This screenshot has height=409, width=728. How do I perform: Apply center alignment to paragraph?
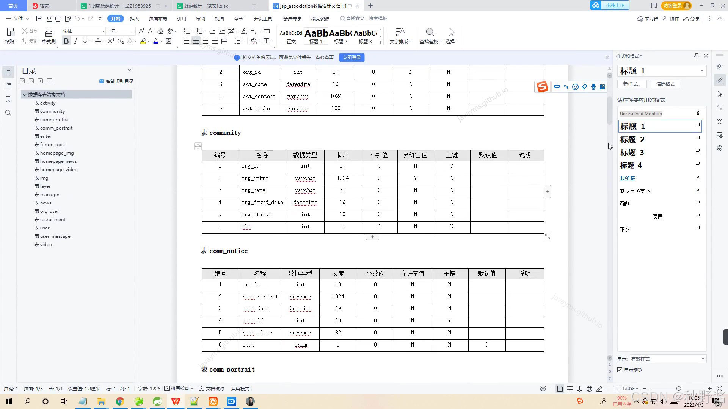[x=196, y=41]
